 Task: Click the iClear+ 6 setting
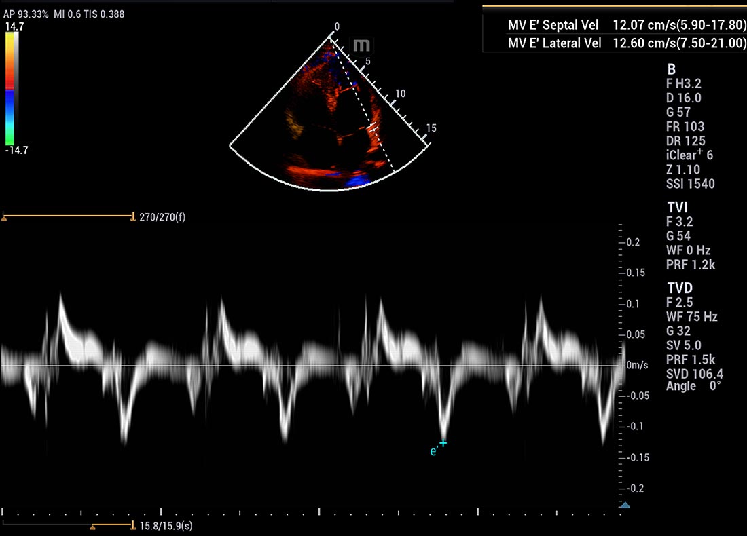[x=689, y=155]
